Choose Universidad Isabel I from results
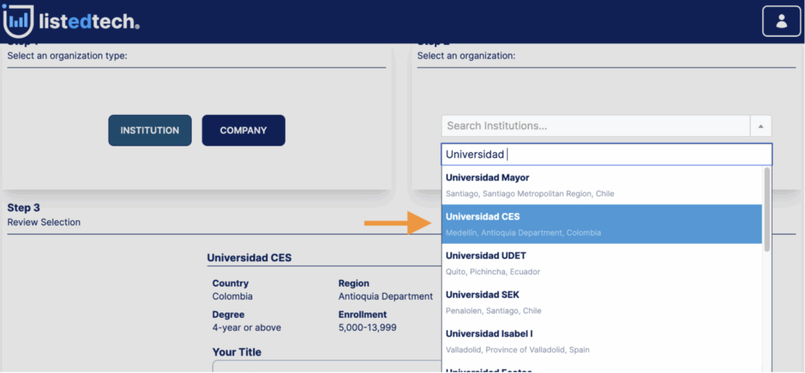This screenshot has height=373, width=805. click(x=601, y=342)
